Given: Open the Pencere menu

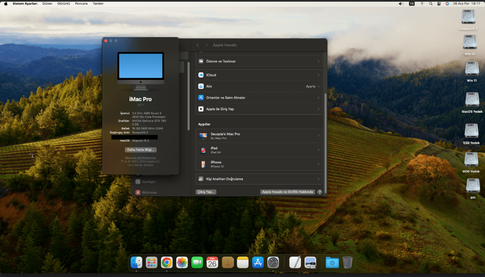Looking at the screenshot, I should [81, 4].
